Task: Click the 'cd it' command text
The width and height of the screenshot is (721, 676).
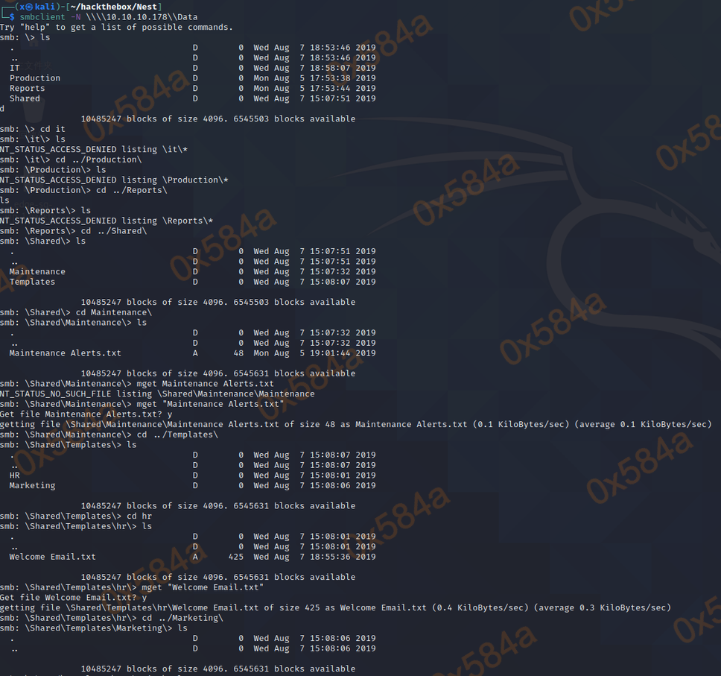Action: coord(52,129)
